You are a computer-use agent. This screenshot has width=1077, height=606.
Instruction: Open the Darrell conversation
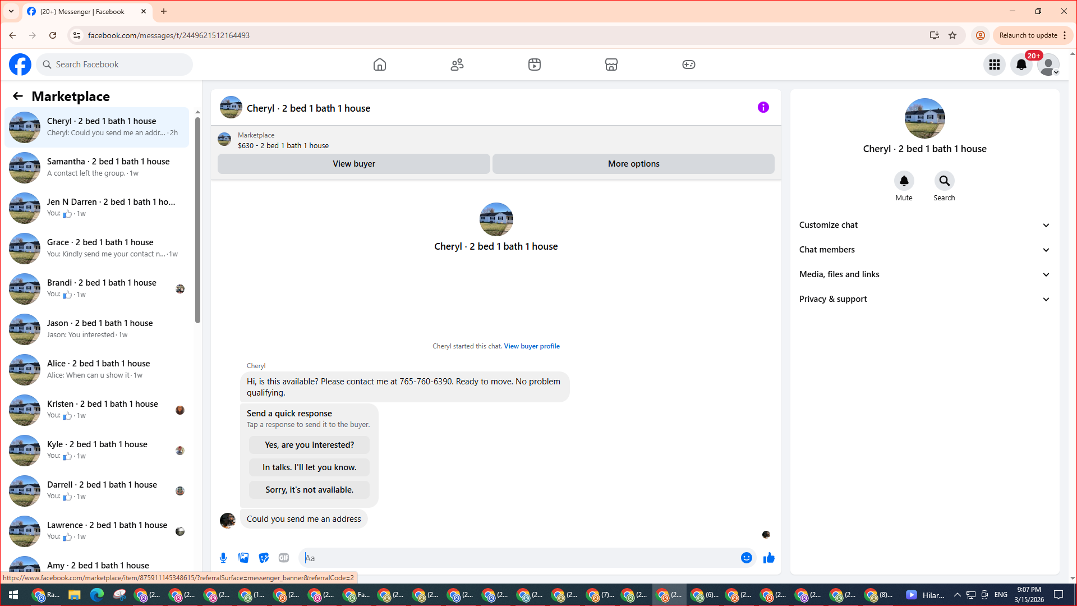click(x=96, y=491)
